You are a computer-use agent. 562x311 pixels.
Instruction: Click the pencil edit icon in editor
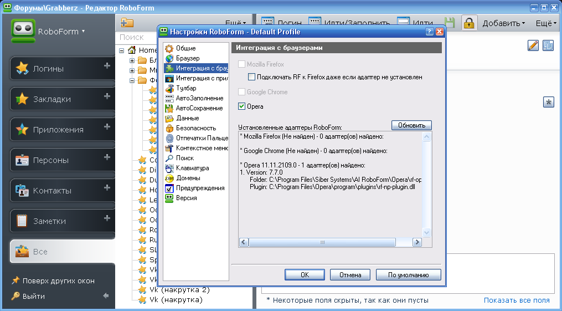(x=533, y=45)
